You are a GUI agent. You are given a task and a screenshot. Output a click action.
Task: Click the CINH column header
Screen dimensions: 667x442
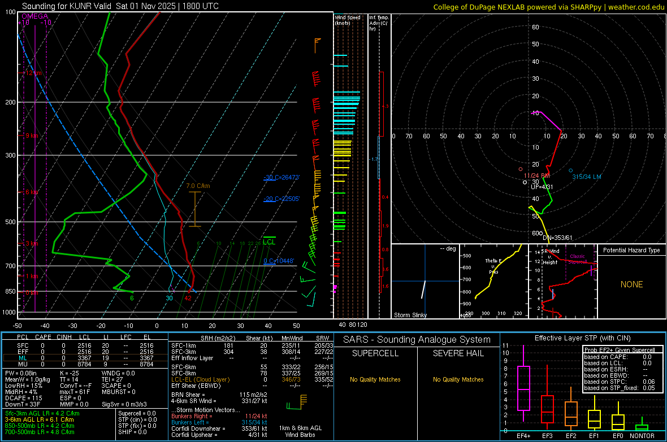(x=64, y=337)
